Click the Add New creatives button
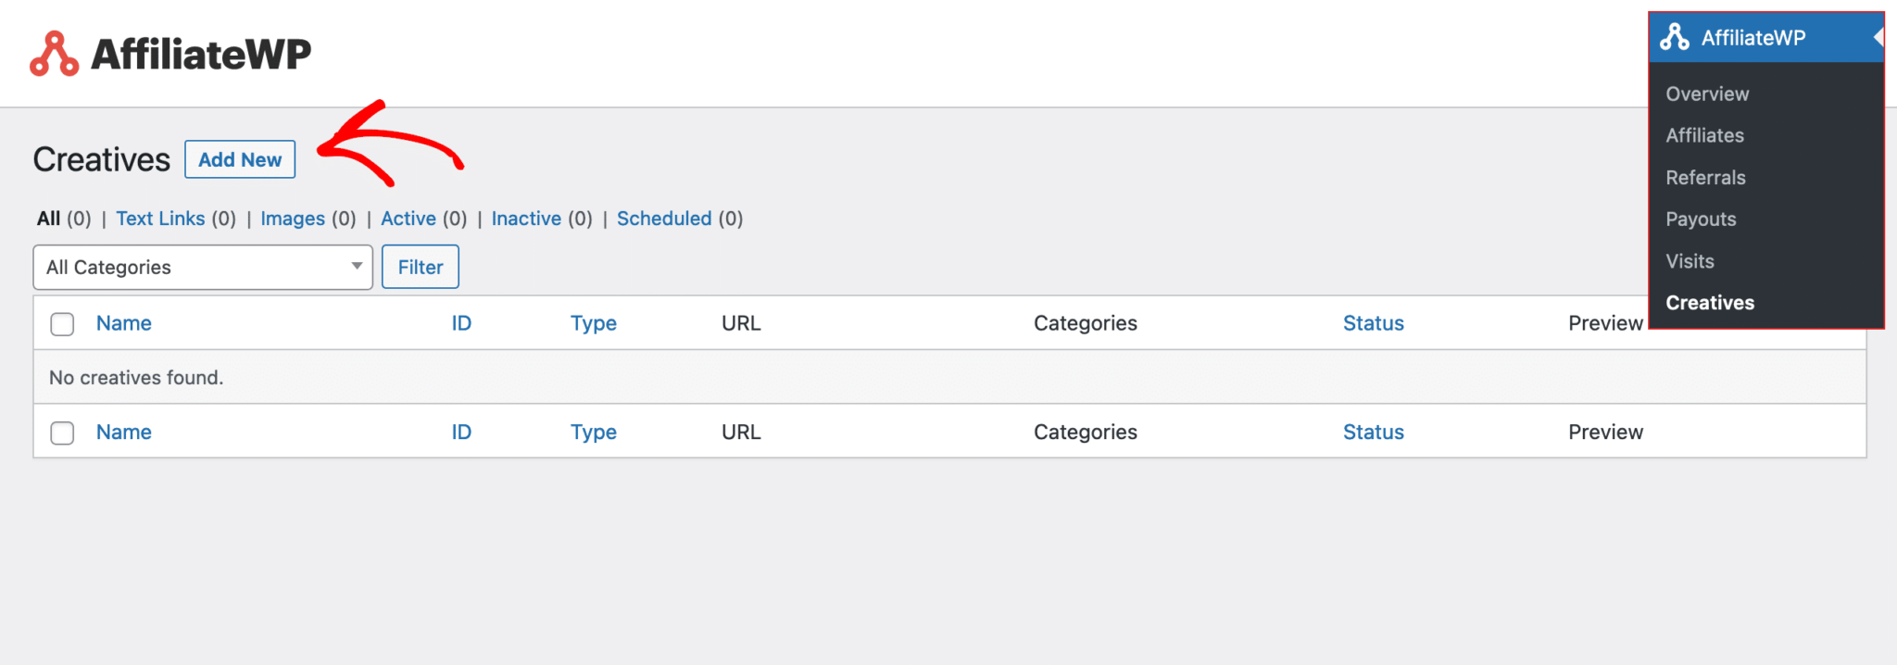 [x=240, y=159]
